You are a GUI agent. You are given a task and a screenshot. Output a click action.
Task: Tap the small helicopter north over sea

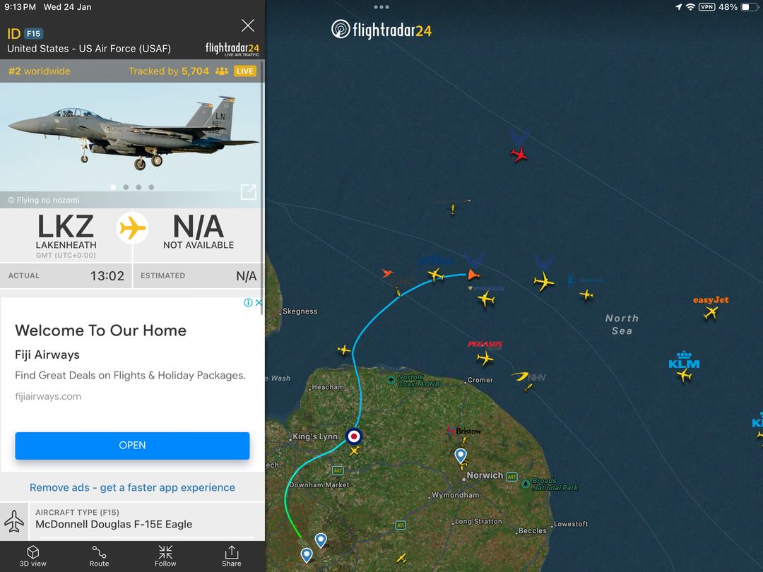(x=453, y=210)
